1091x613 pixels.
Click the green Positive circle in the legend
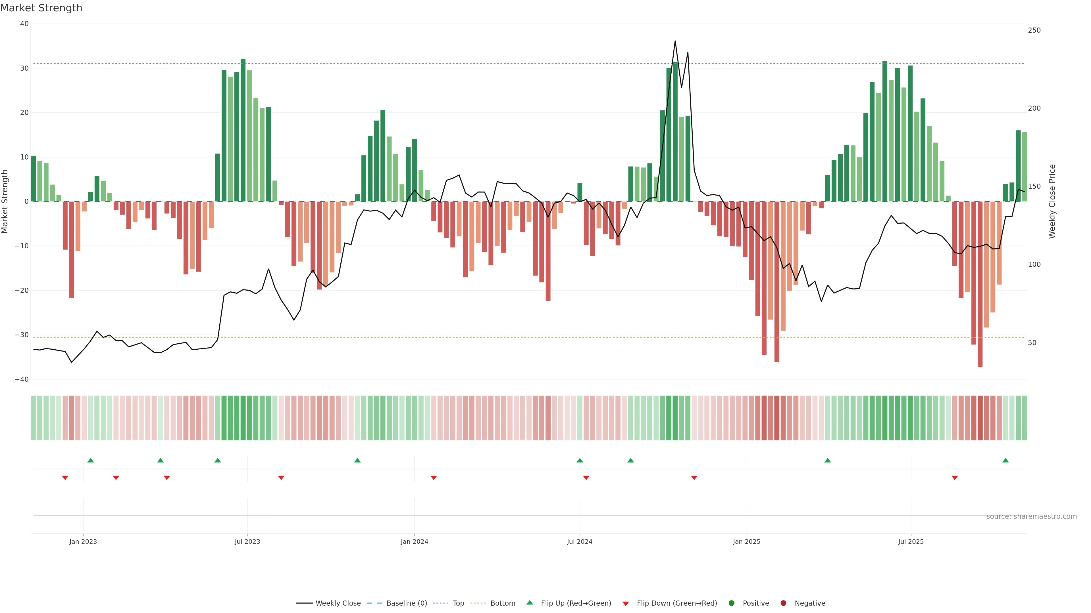(x=731, y=603)
